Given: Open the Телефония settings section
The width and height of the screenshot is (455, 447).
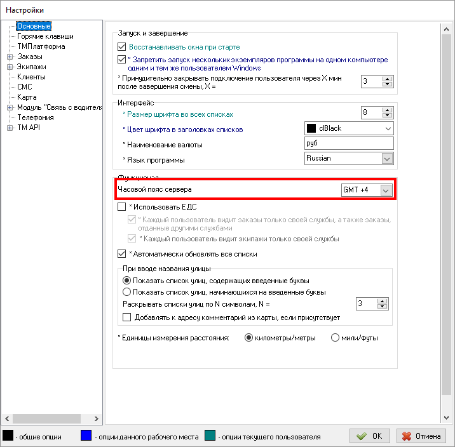Looking at the screenshot, I should [36, 117].
